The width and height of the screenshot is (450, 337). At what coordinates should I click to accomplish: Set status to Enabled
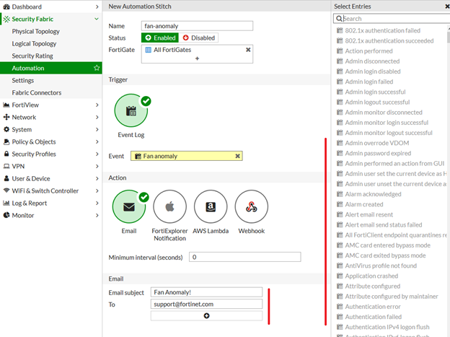[160, 38]
